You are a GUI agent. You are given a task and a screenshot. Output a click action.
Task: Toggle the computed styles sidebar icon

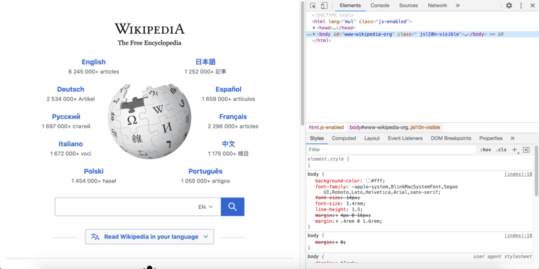tap(526, 149)
